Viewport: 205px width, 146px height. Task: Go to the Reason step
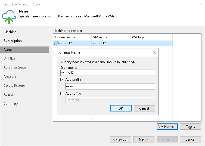pos(9,95)
